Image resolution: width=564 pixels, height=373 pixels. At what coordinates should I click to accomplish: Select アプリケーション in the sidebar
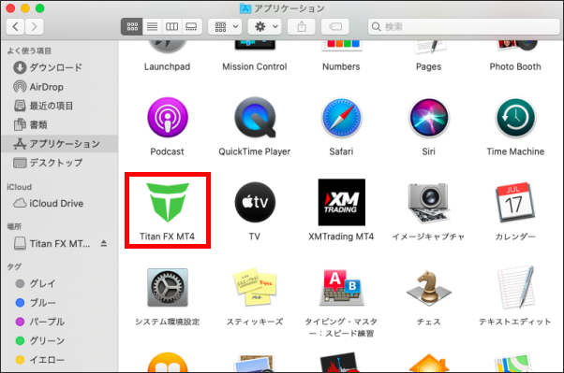(x=59, y=144)
